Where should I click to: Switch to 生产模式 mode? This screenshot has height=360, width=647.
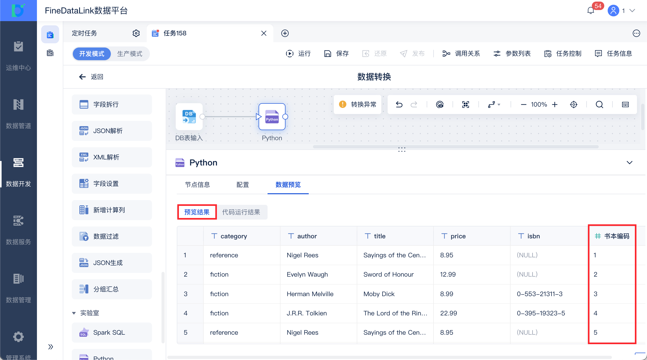pos(130,54)
